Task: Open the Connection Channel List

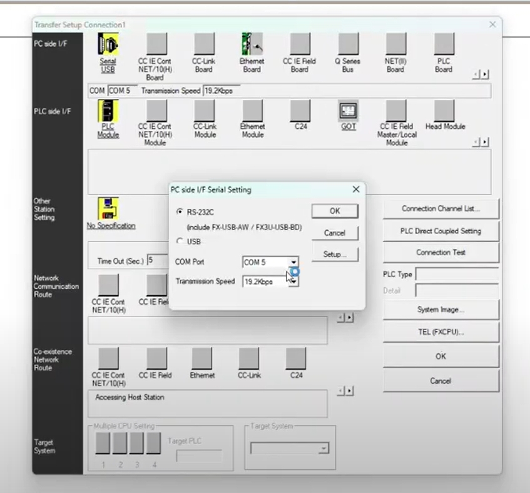Action: tap(441, 209)
